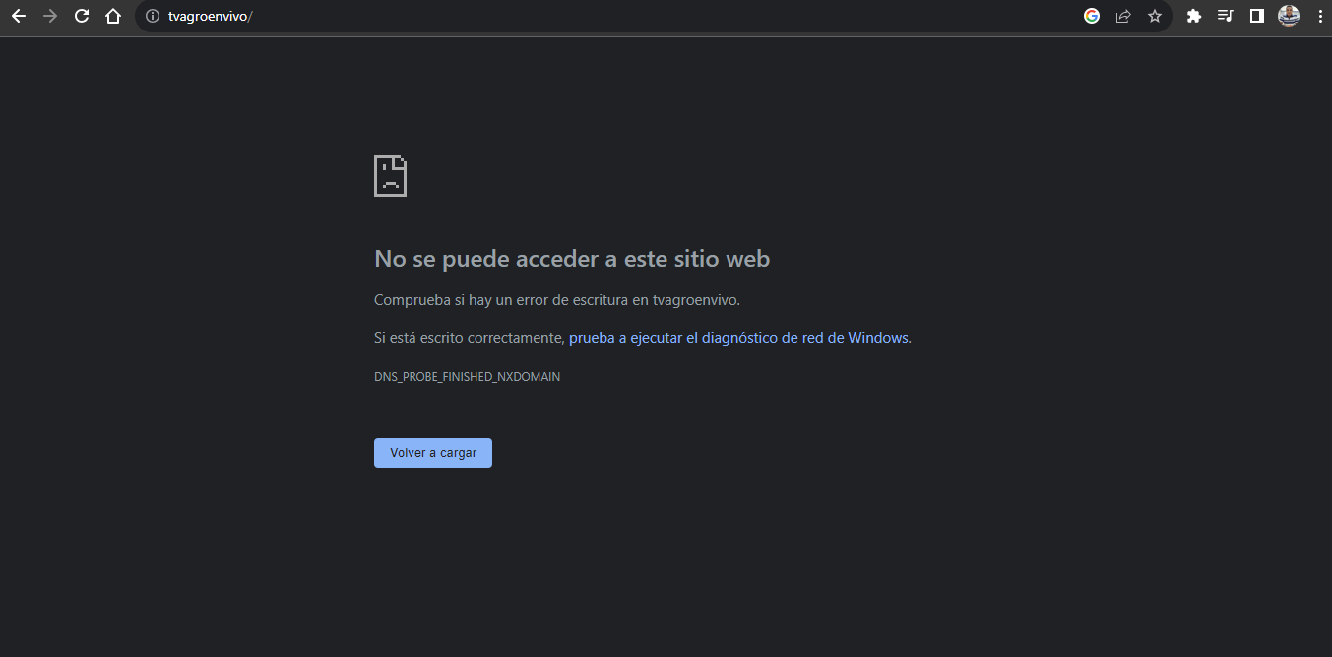
Task: Click the sad page error icon
Action: tap(390, 176)
